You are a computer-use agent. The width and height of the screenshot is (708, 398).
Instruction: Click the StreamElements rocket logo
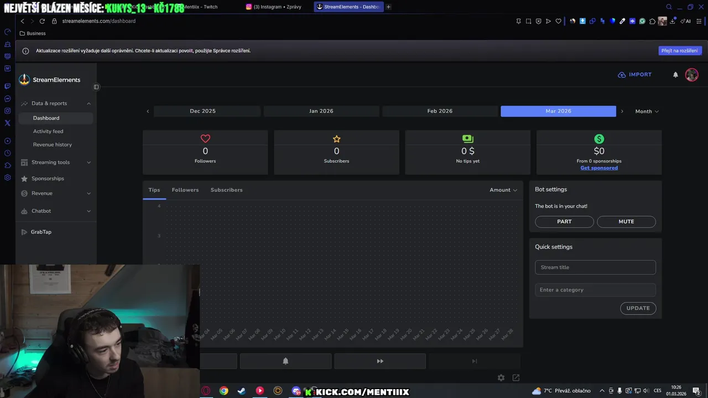coord(24,80)
